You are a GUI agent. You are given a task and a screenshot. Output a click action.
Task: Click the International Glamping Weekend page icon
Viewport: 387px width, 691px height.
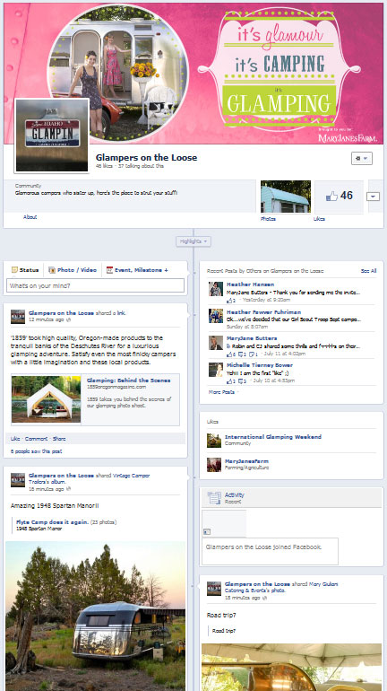pyautogui.click(x=214, y=441)
